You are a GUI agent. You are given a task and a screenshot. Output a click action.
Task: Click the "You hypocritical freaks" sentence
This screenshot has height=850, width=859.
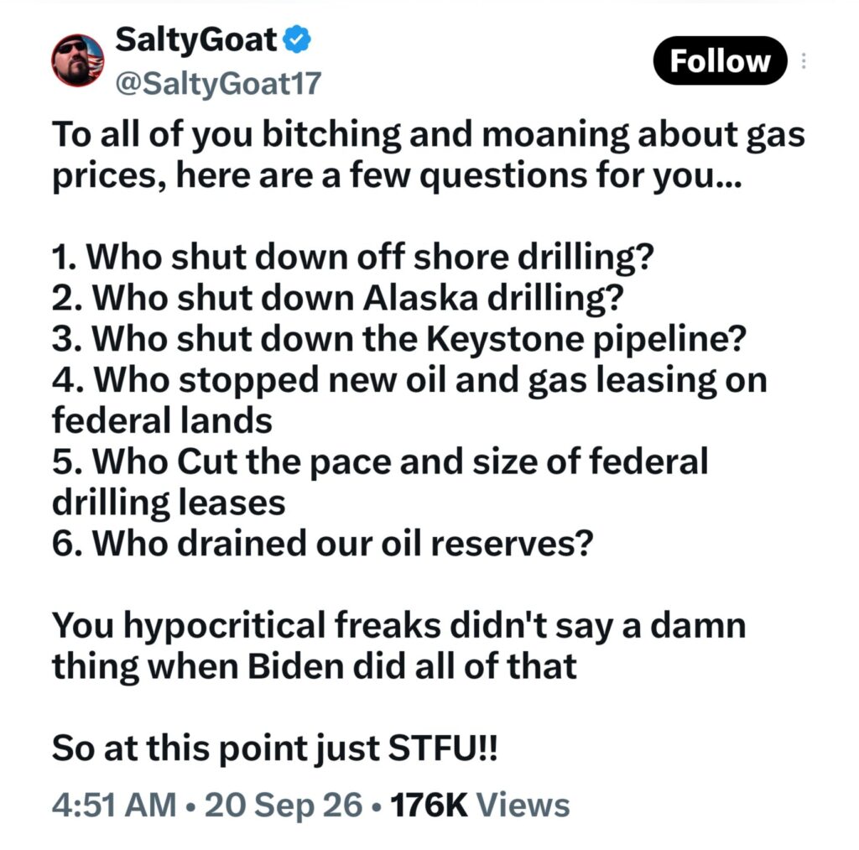click(398, 645)
